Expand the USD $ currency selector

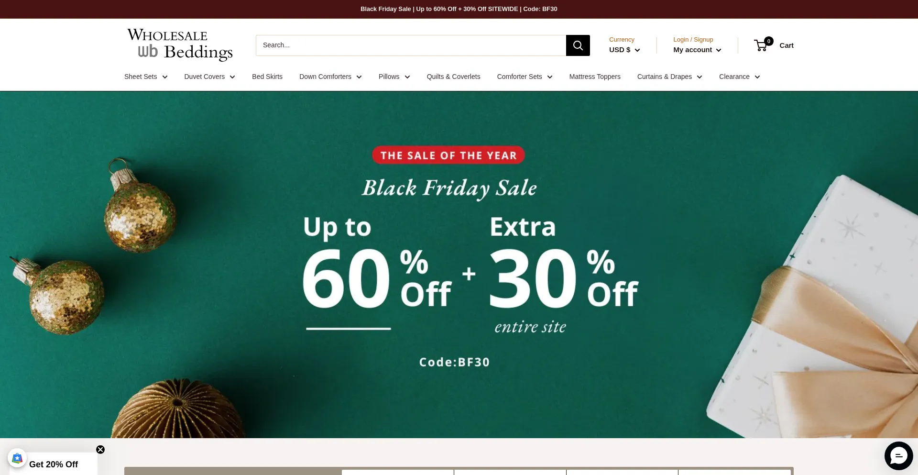(x=624, y=50)
